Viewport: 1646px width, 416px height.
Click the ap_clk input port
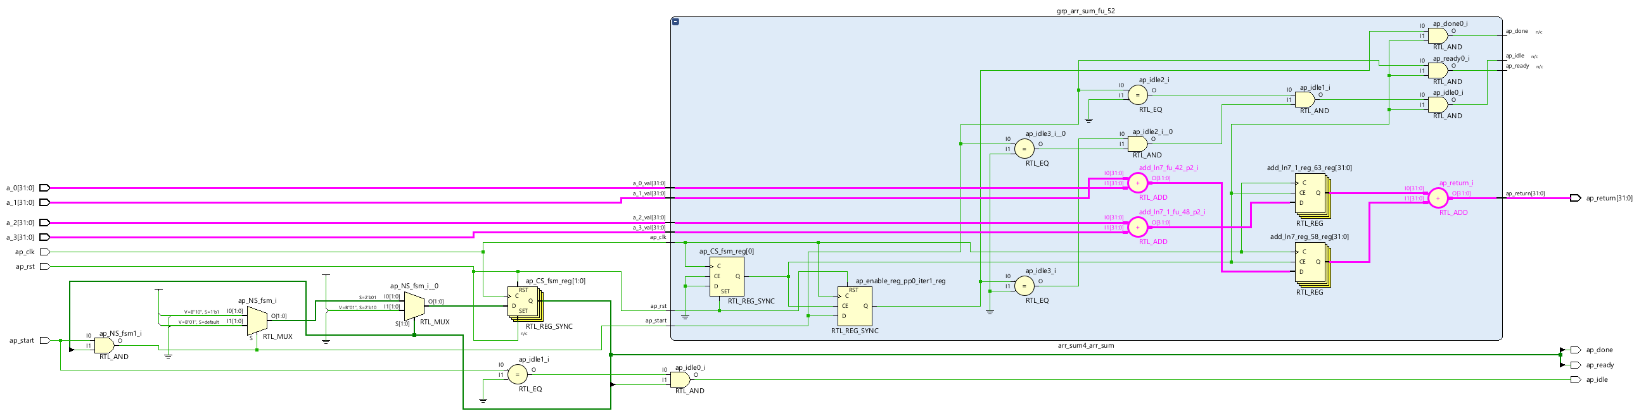[45, 252]
